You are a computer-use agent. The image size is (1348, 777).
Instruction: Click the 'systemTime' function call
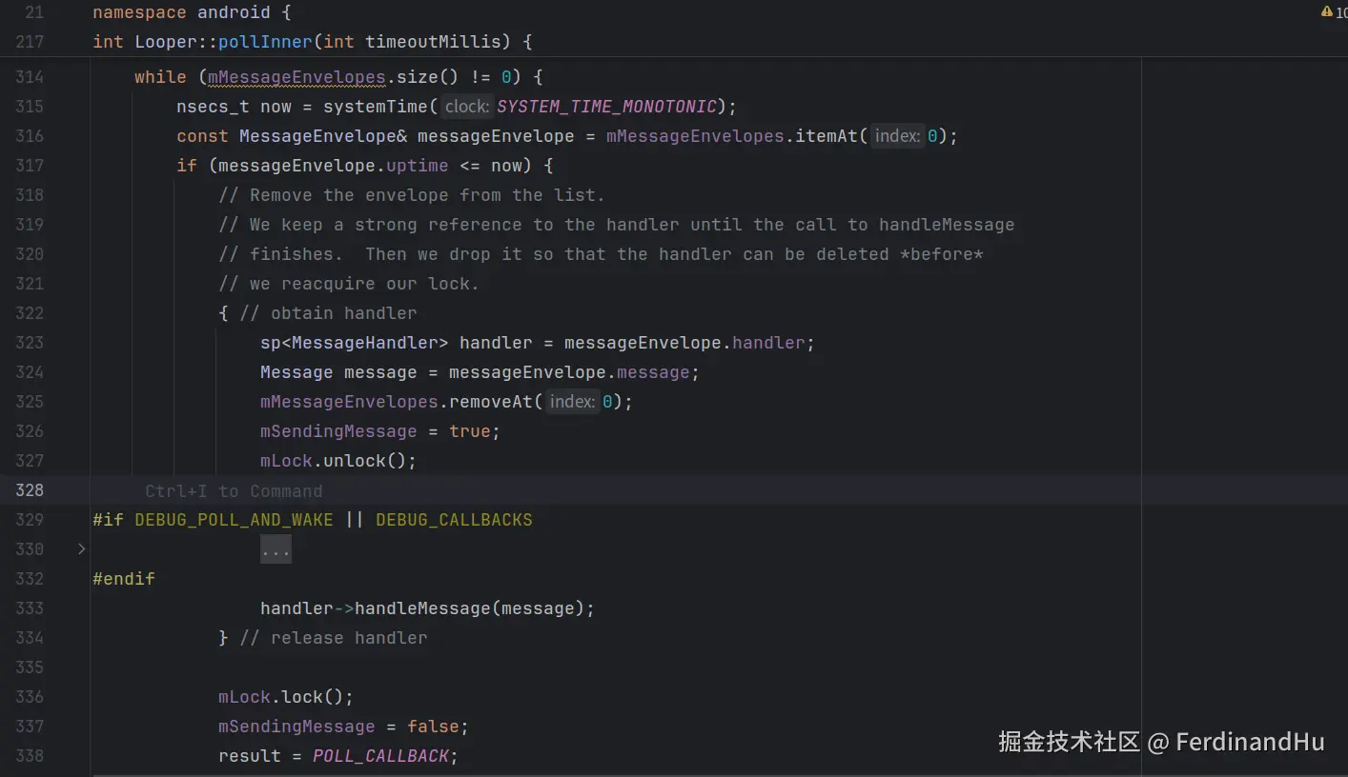(376, 107)
